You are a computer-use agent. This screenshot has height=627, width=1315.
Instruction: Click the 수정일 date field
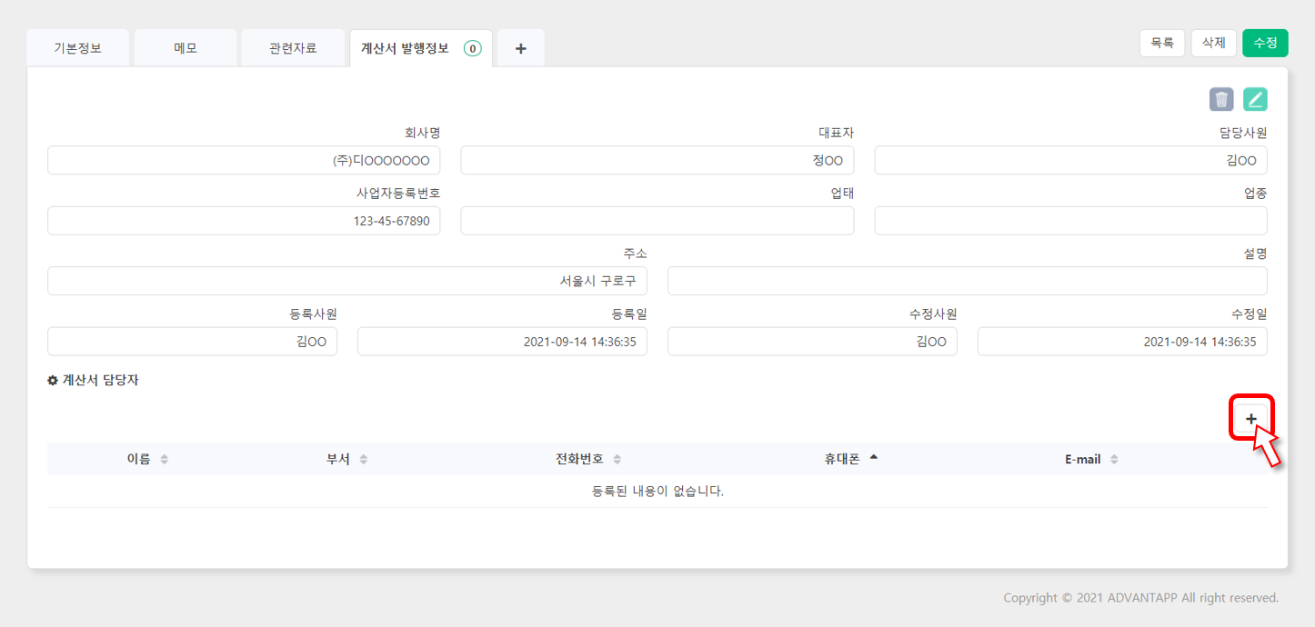[x=1122, y=342]
